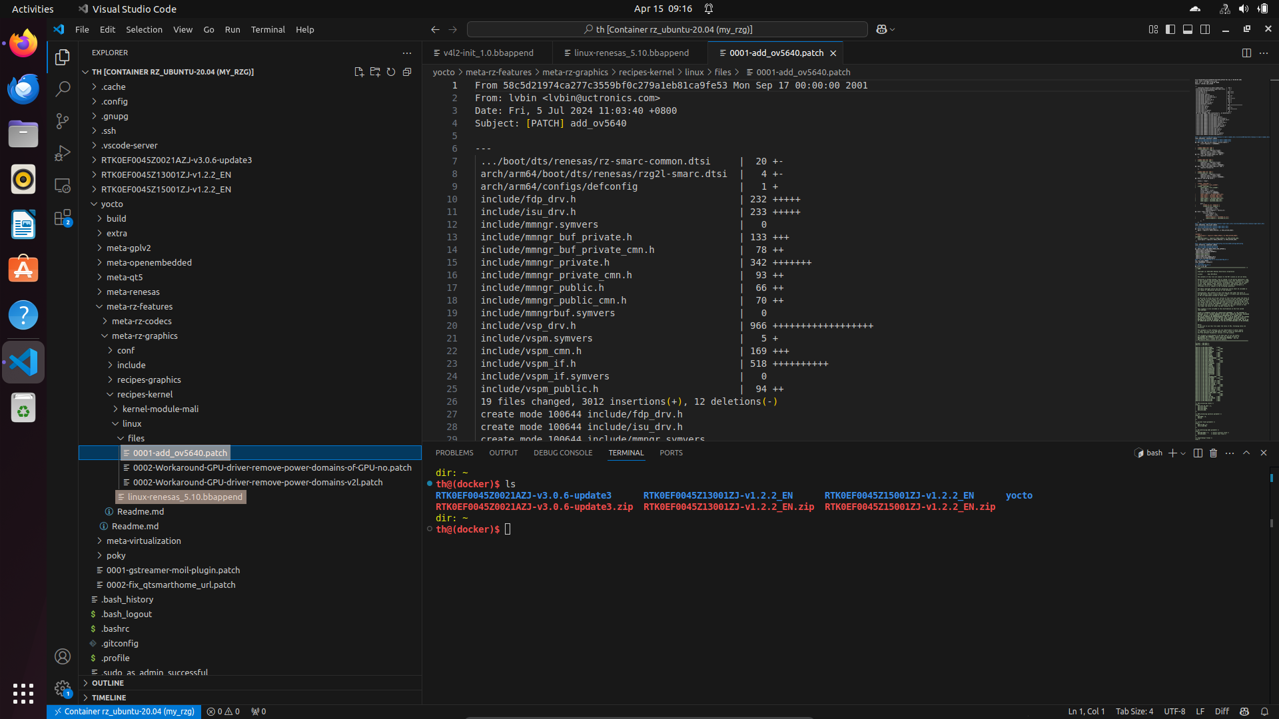Kill the terminal with trash icon

pos(1214,453)
